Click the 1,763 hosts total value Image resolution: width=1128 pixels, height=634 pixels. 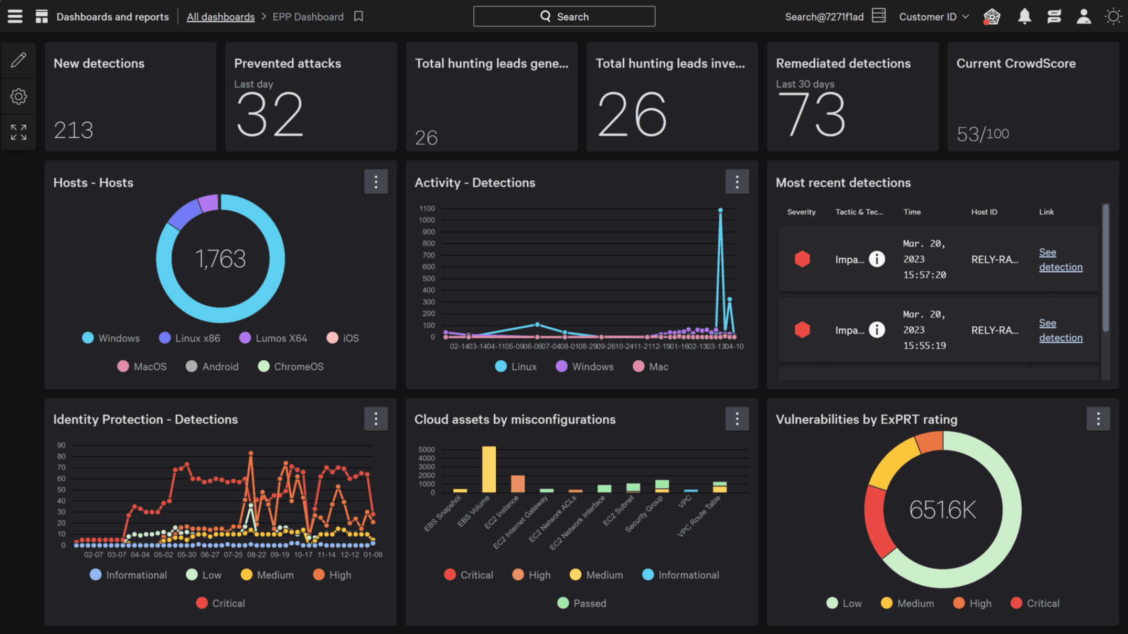[x=220, y=259]
